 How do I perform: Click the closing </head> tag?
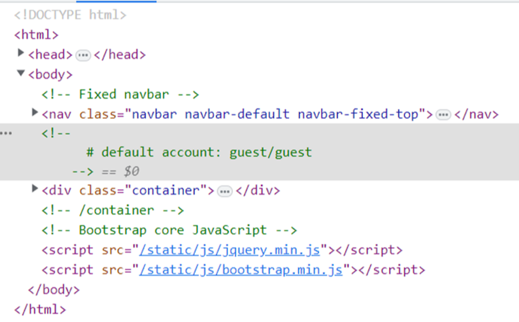(x=120, y=55)
